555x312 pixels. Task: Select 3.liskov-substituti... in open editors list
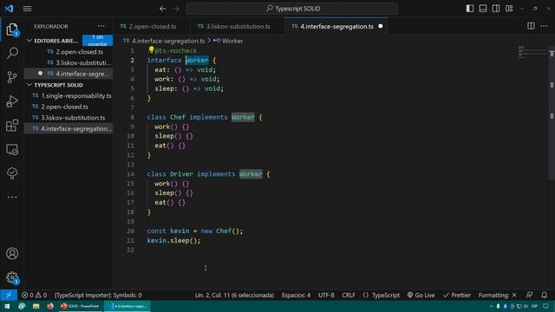(69, 63)
